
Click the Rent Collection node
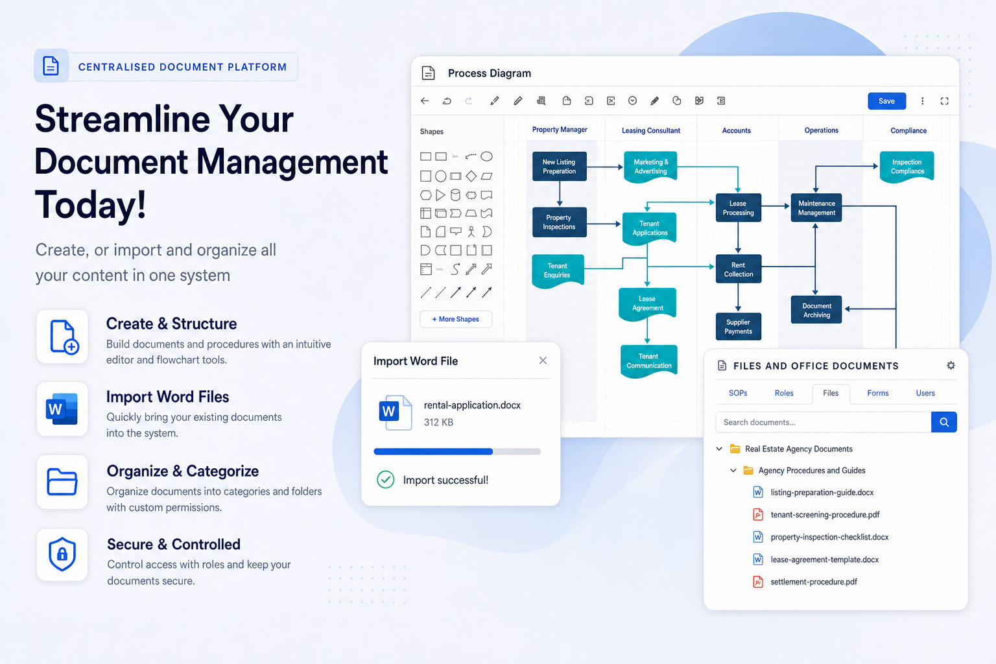pos(738,270)
